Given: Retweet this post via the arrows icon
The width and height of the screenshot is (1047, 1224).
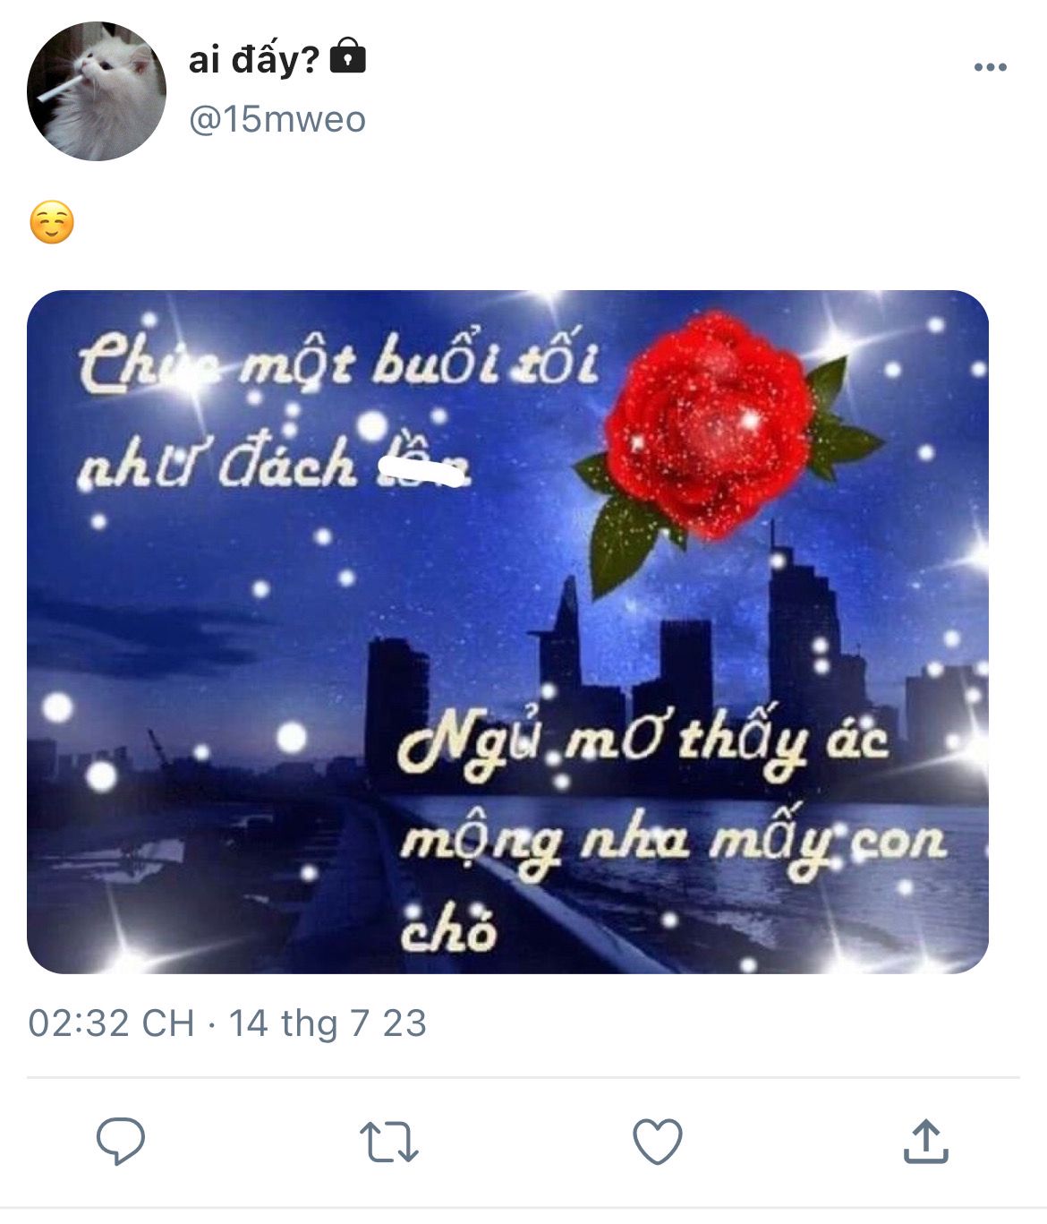Looking at the screenshot, I should 389,1142.
